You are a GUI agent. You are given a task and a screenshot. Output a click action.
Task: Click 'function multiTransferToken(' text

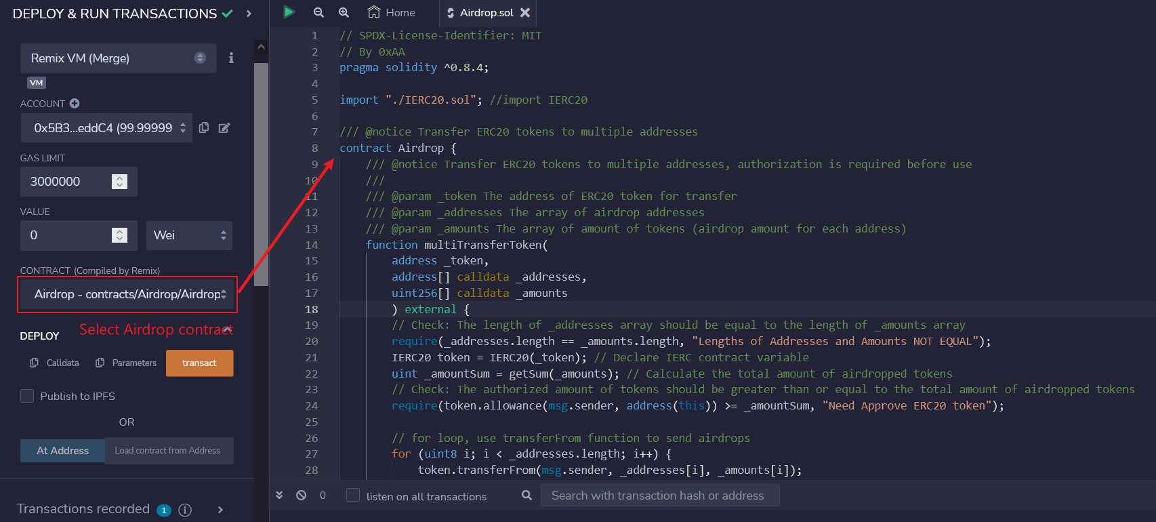[x=457, y=245]
